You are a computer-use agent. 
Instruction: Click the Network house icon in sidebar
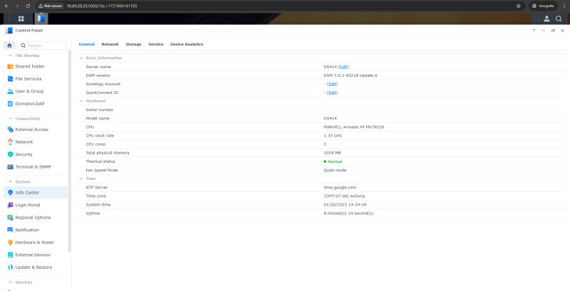(10, 142)
